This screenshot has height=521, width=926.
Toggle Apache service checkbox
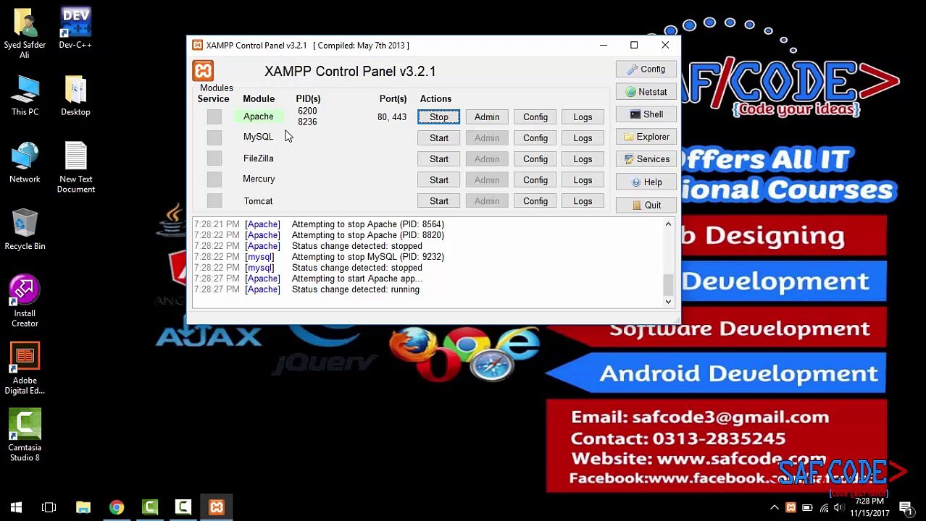[214, 117]
